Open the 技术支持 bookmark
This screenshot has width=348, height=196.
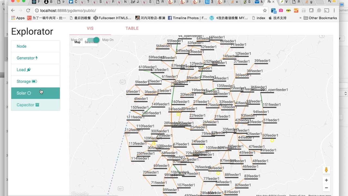coord(277,18)
